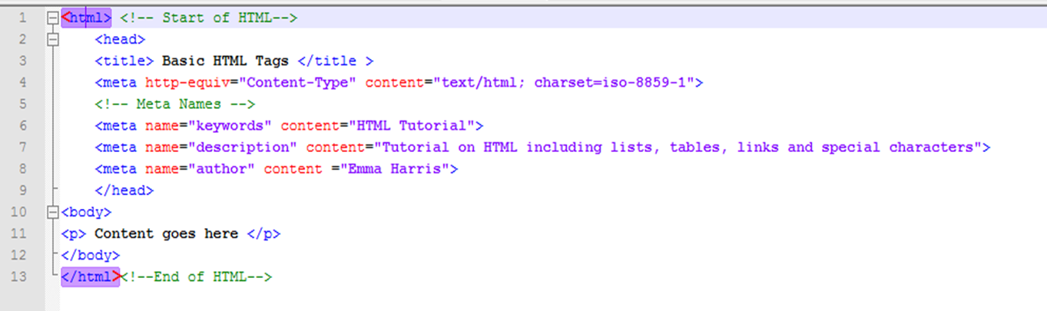The image size is (1047, 311).
Task: Click the highlighted closing html tag
Action: pyautogui.click(x=90, y=276)
